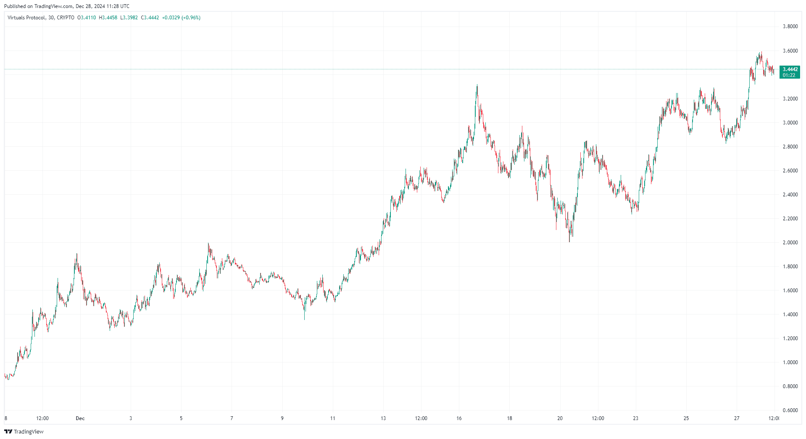Click the date label 18 on time axis
This screenshot has width=806, height=439.
click(509, 418)
